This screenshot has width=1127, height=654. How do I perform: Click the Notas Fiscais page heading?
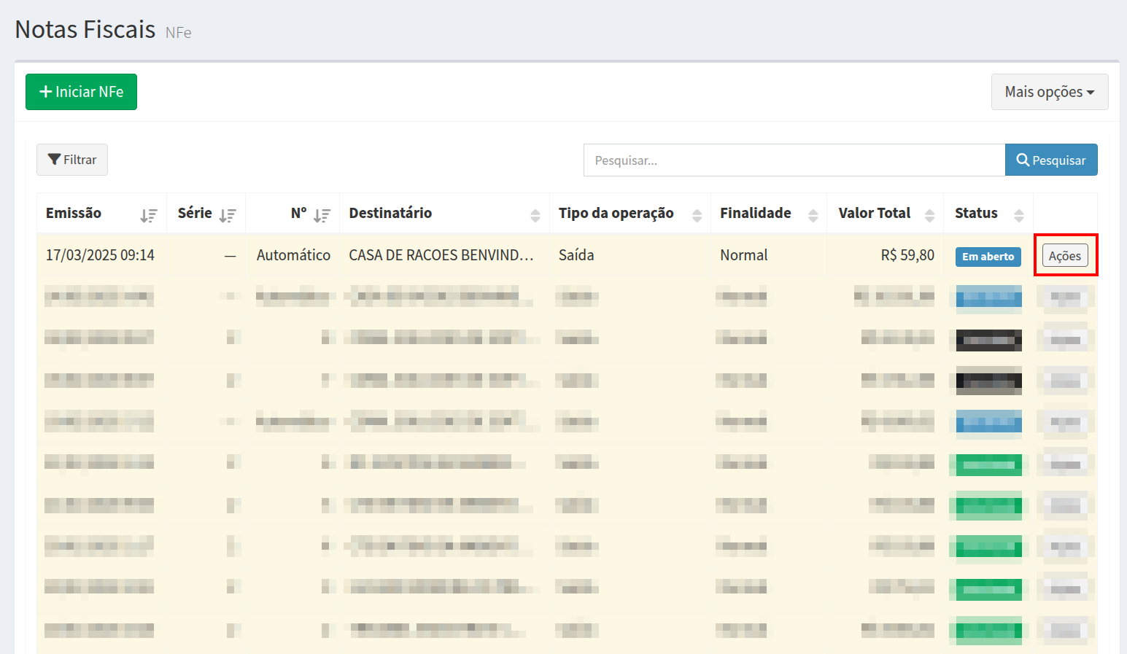pyautogui.click(x=85, y=30)
